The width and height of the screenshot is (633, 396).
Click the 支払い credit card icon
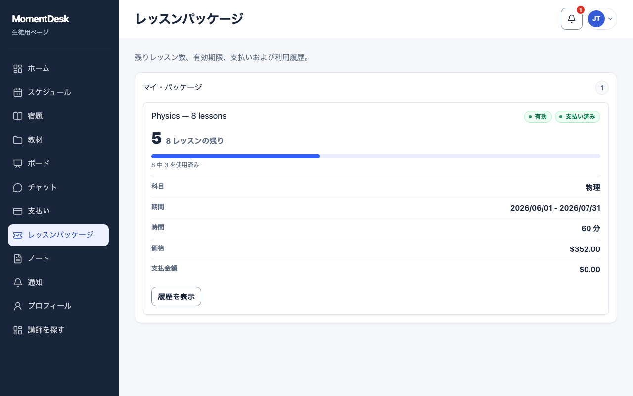click(x=18, y=211)
